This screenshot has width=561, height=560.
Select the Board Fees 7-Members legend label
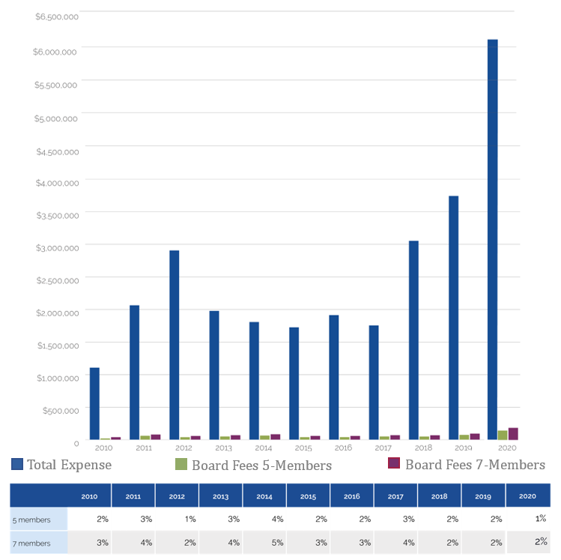(x=475, y=465)
